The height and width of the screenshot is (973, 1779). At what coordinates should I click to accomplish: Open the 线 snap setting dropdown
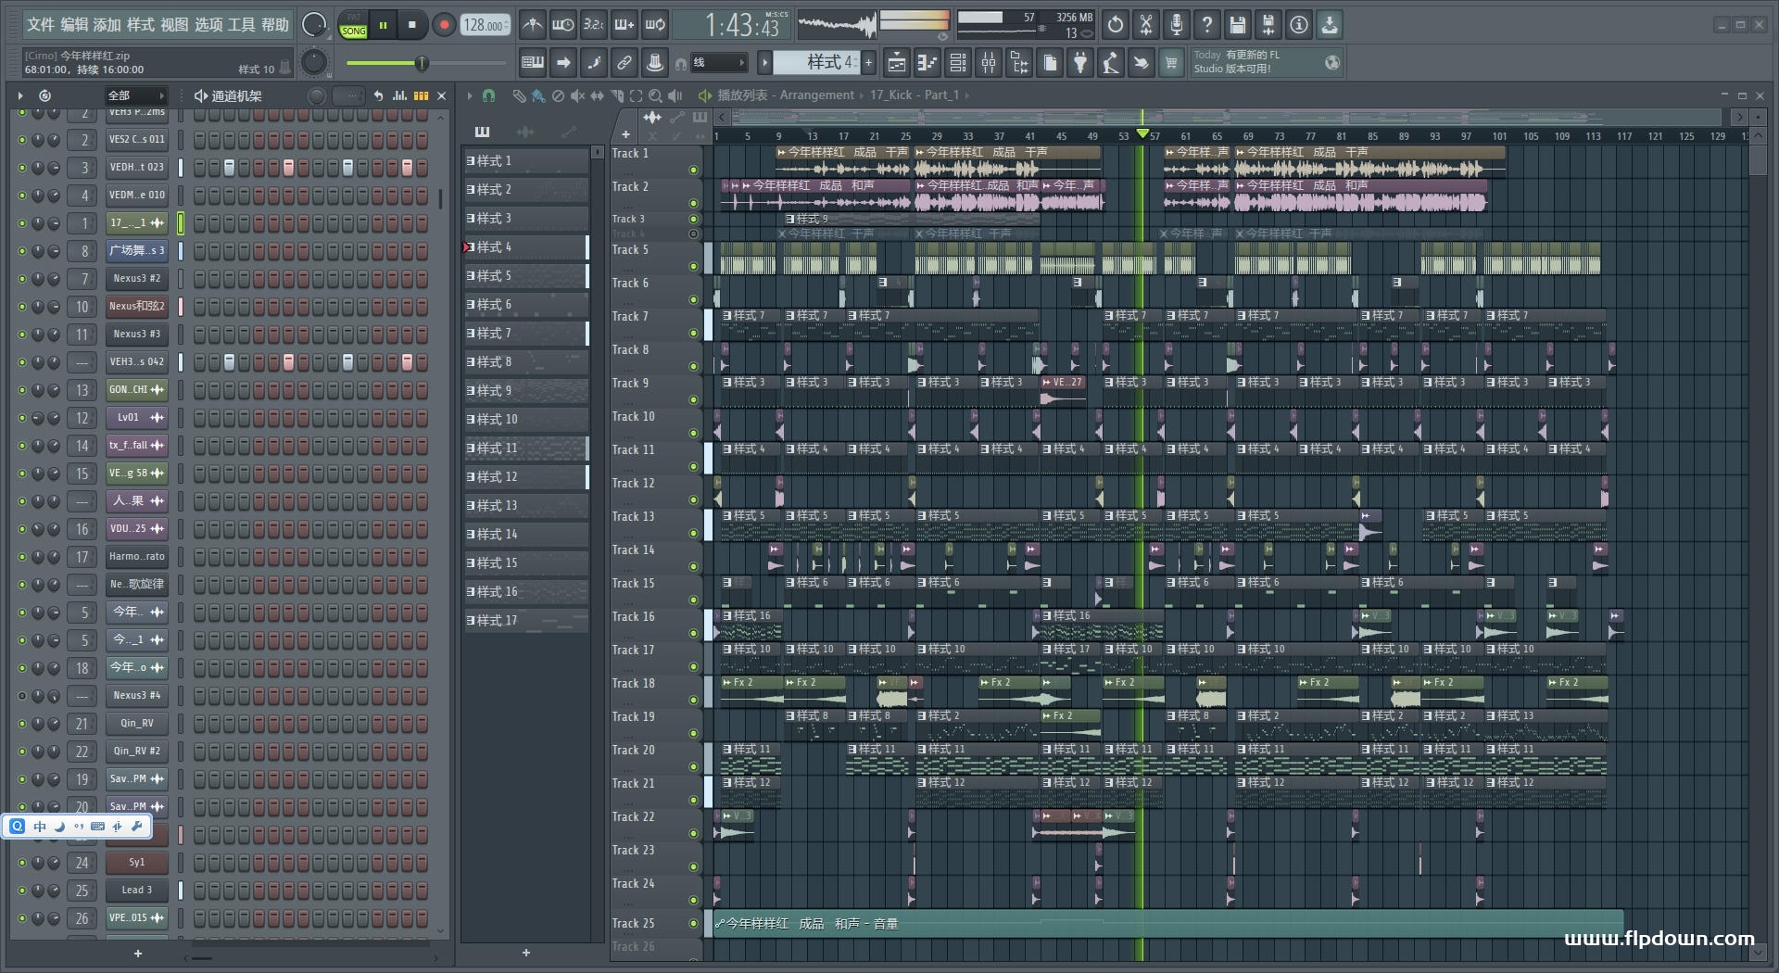(x=720, y=63)
